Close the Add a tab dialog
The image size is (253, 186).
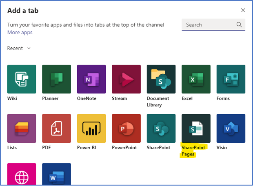pyautogui.click(x=243, y=10)
